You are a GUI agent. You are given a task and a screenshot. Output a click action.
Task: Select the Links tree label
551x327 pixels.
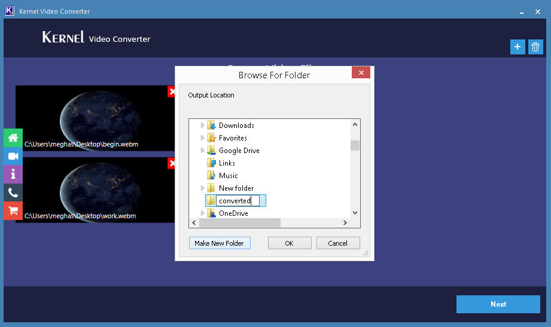click(x=227, y=163)
